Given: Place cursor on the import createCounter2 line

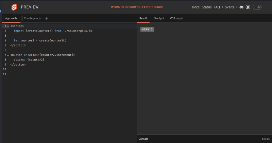Looking at the screenshot, I should pyautogui.click(x=54, y=31).
